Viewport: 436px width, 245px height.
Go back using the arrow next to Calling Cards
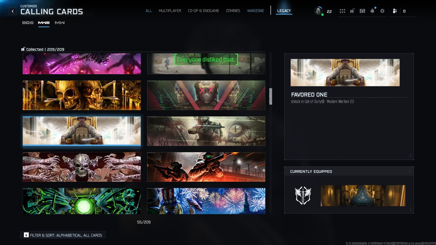13,11
